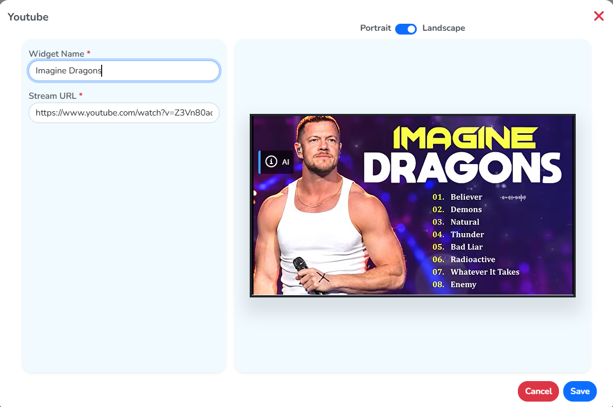Click the Widget Name label
The width and height of the screenshot is (613, 407).
coord(56,53)
